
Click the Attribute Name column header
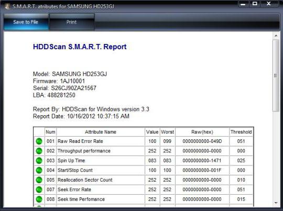(x=101, y=132)
